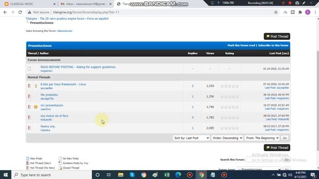Screen dimensions: 319x179
Task: Click 'Foros en español' breadcrumb link
Action: (x=98, y=18)
